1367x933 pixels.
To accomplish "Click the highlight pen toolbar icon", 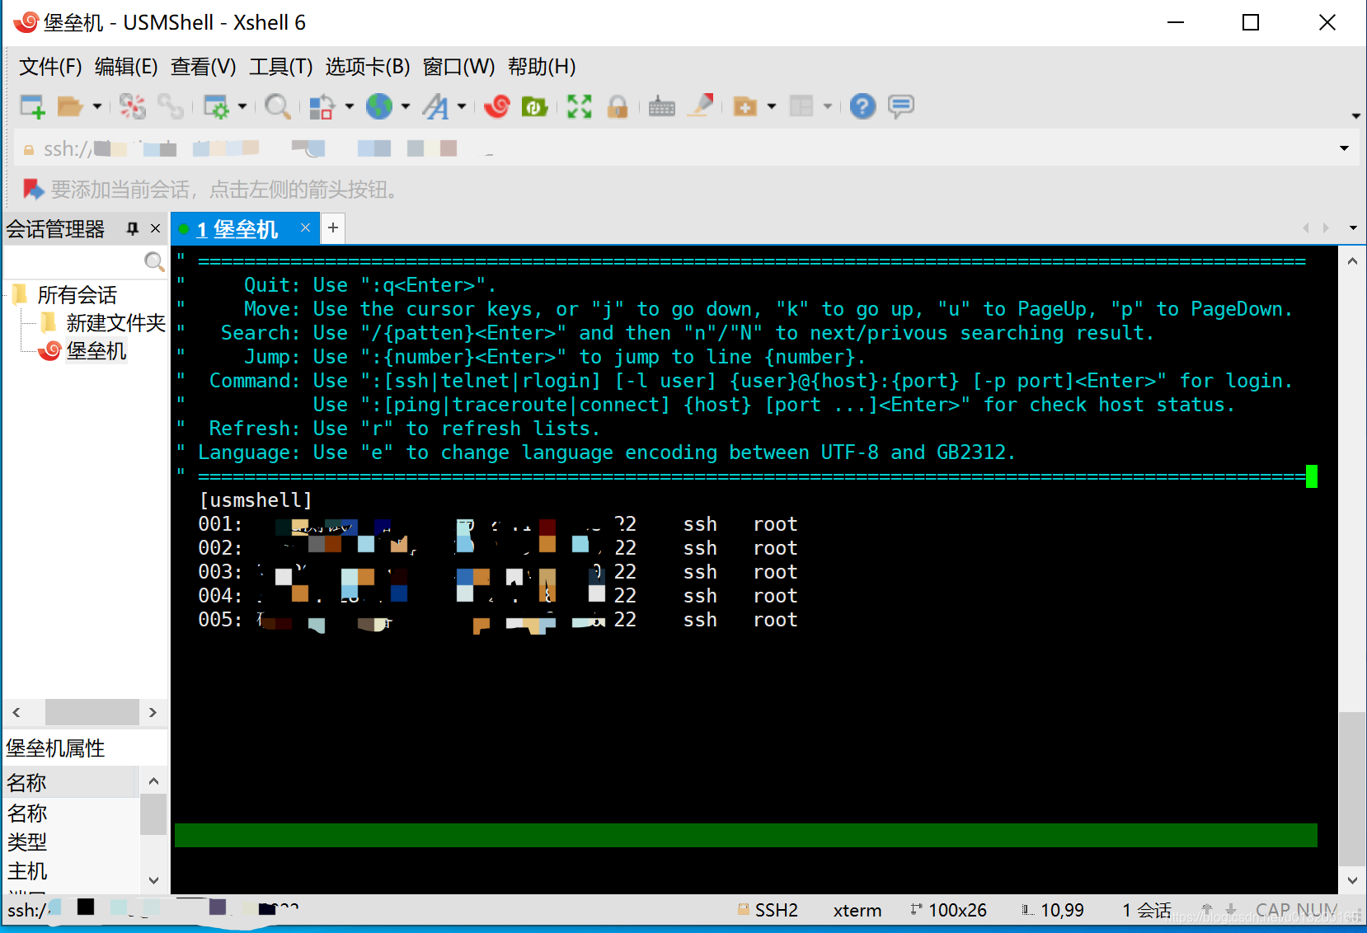I will pyautogui.click(x=702, y=106).
